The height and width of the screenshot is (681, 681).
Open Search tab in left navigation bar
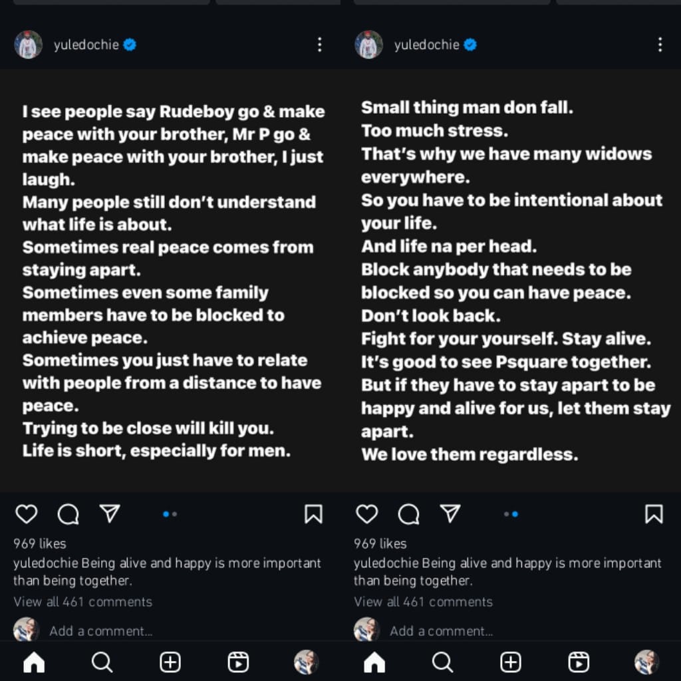pos(102,662)
